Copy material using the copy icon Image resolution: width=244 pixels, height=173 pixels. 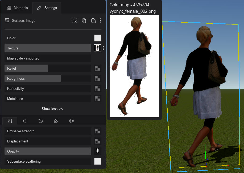[84, 20]
